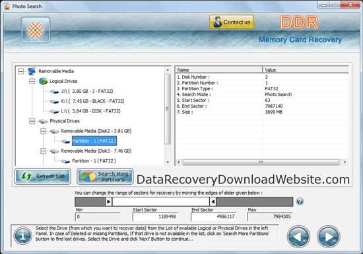Click the Removable Media root label
Image resolution: width=363 pixels, height=254 pixels.
click(56, 71)
